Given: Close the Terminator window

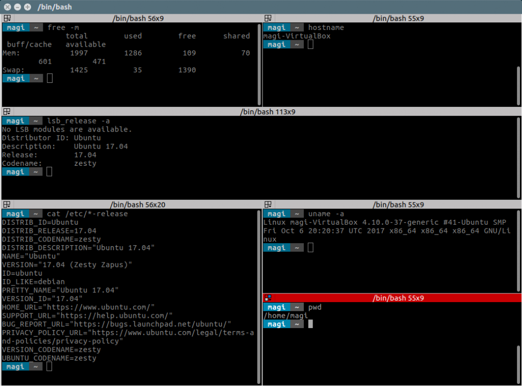Looking at the screenshot, I should [x=8, y=7].
